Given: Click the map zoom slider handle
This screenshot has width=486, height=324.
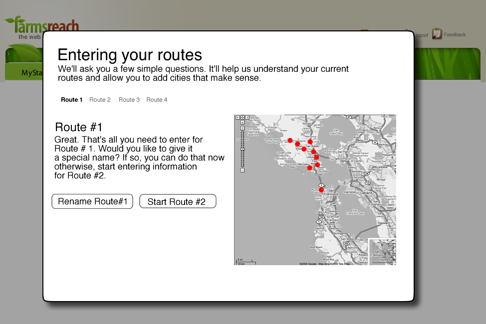Looking at the screenshot, I should coord(243,149).
